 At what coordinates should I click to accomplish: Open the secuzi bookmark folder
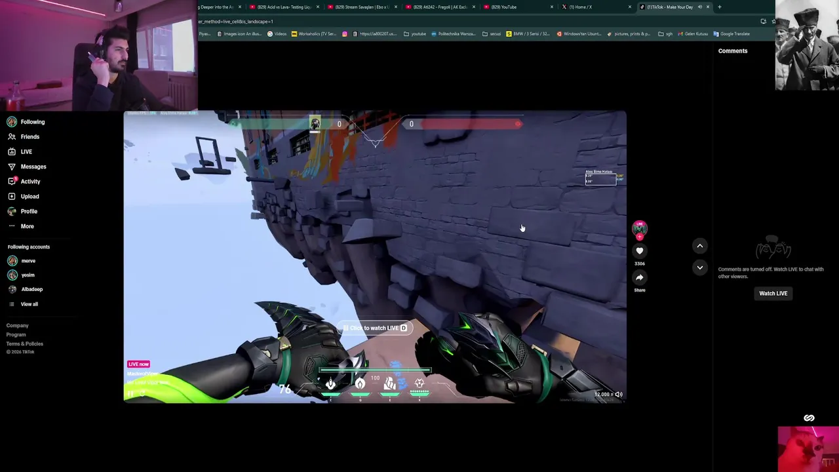492,34
